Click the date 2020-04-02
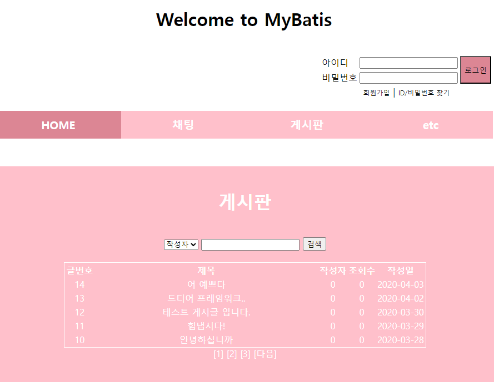The image size is (494, 382). coord(401,298)
